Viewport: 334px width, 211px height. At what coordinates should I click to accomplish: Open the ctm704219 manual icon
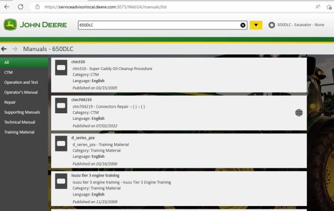tap(61, 105)
